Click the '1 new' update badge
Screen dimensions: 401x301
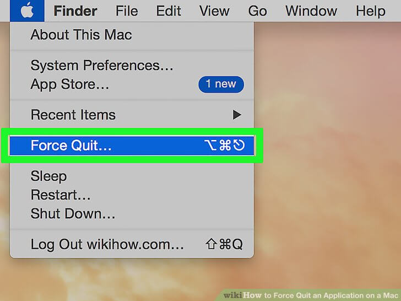(221, 84)
